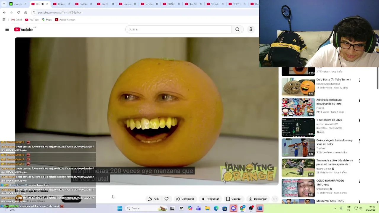379x213 pixels.
Task: Open site info icon in address bar
Action: pyautogui.click(x=34, y=12)
